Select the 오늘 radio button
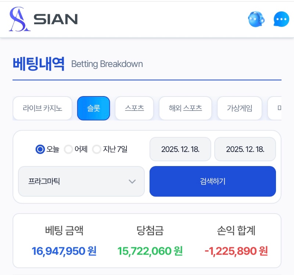The height and width of the screenshot is (275, 294). pyautogui.click(x=40, y=149)
